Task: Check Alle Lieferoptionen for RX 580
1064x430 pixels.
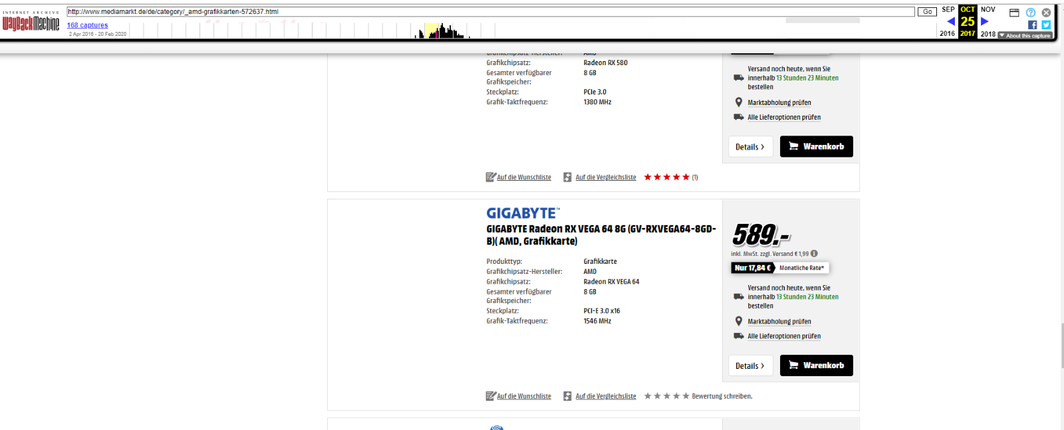Action: (x=784, y=118)
